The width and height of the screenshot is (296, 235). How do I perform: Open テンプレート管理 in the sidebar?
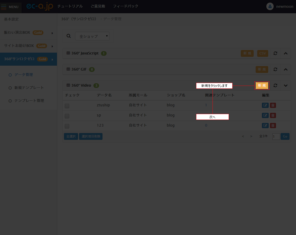pyautogui.click(x=29, y=101)
